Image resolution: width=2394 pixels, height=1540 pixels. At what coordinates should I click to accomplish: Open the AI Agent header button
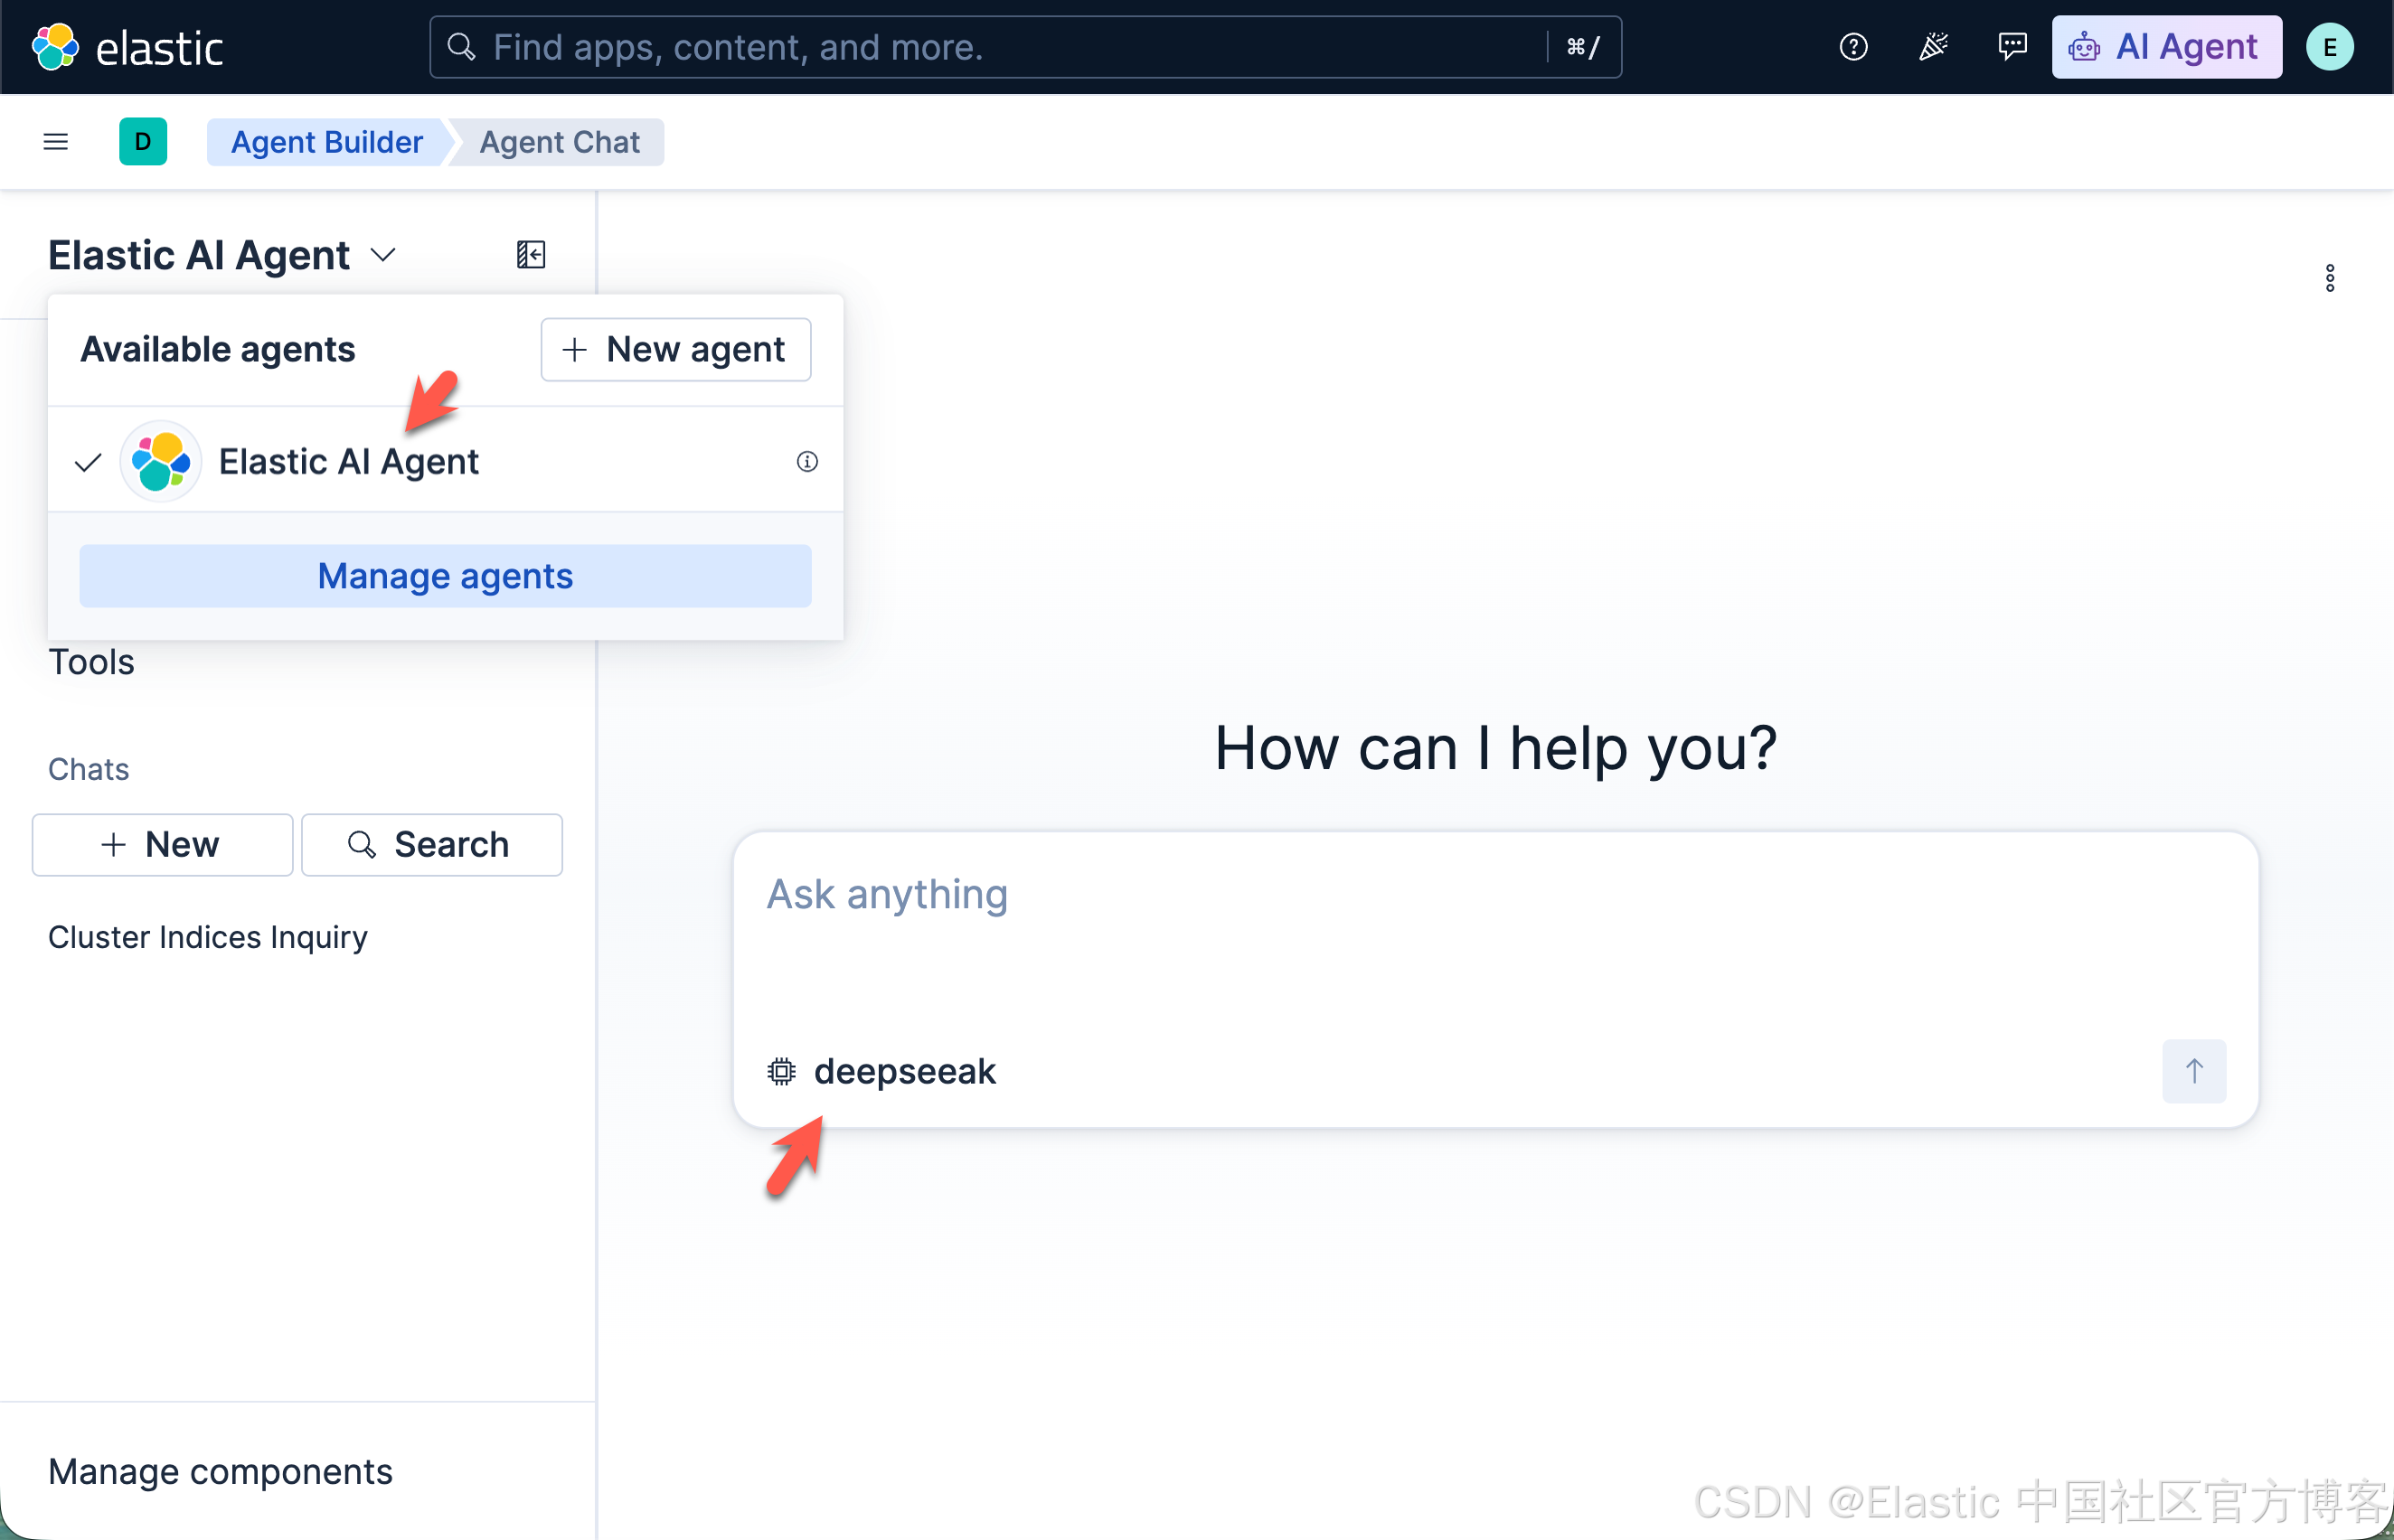[x=2166, y=47]
